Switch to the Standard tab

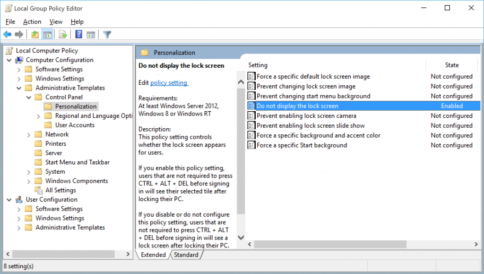point(186,255)
